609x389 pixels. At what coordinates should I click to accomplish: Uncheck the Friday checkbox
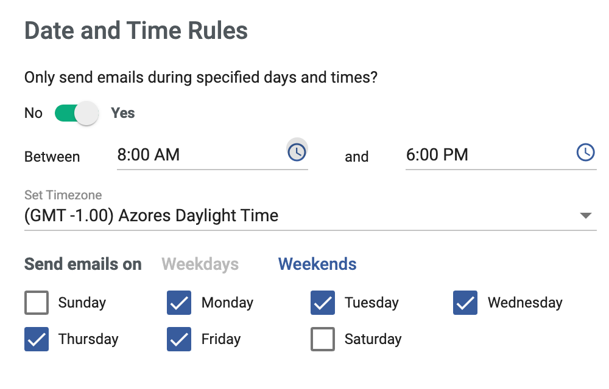pos(179,339)
